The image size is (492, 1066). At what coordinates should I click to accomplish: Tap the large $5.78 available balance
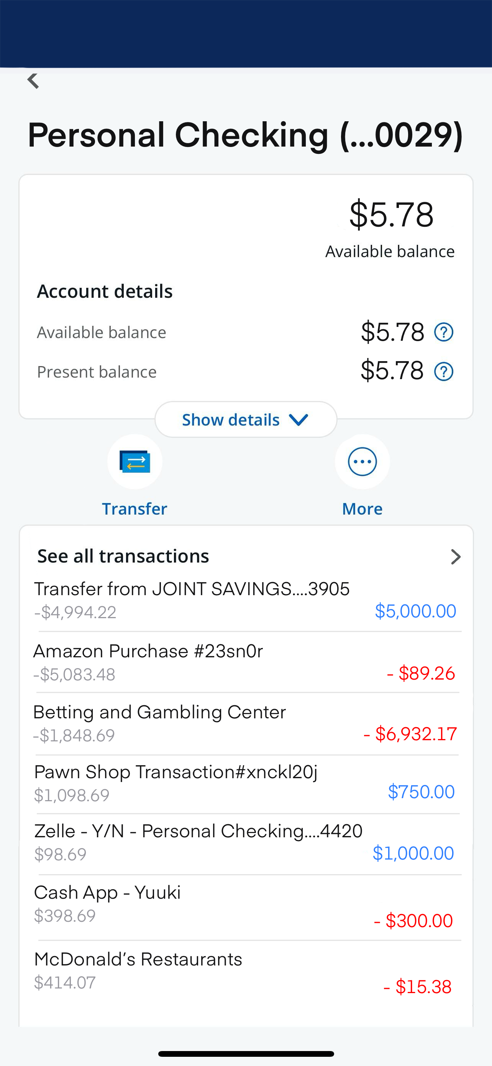[391, 215]
